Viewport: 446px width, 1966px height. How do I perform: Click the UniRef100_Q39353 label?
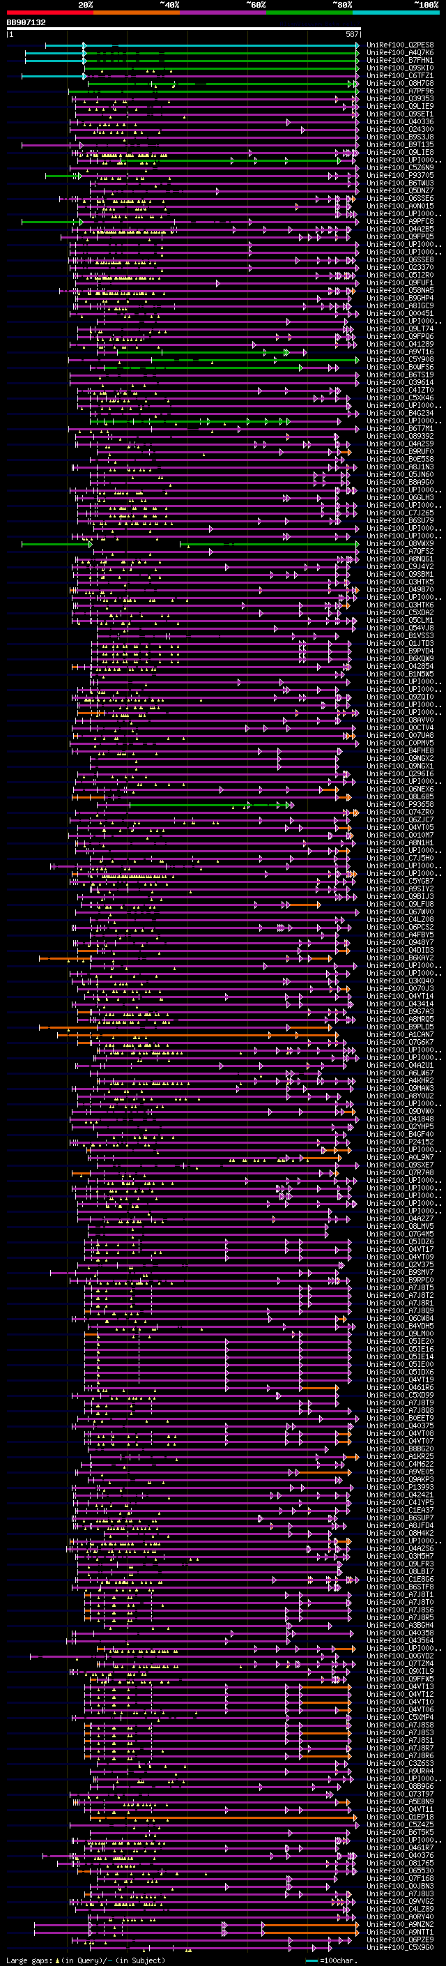coord(399,98)
